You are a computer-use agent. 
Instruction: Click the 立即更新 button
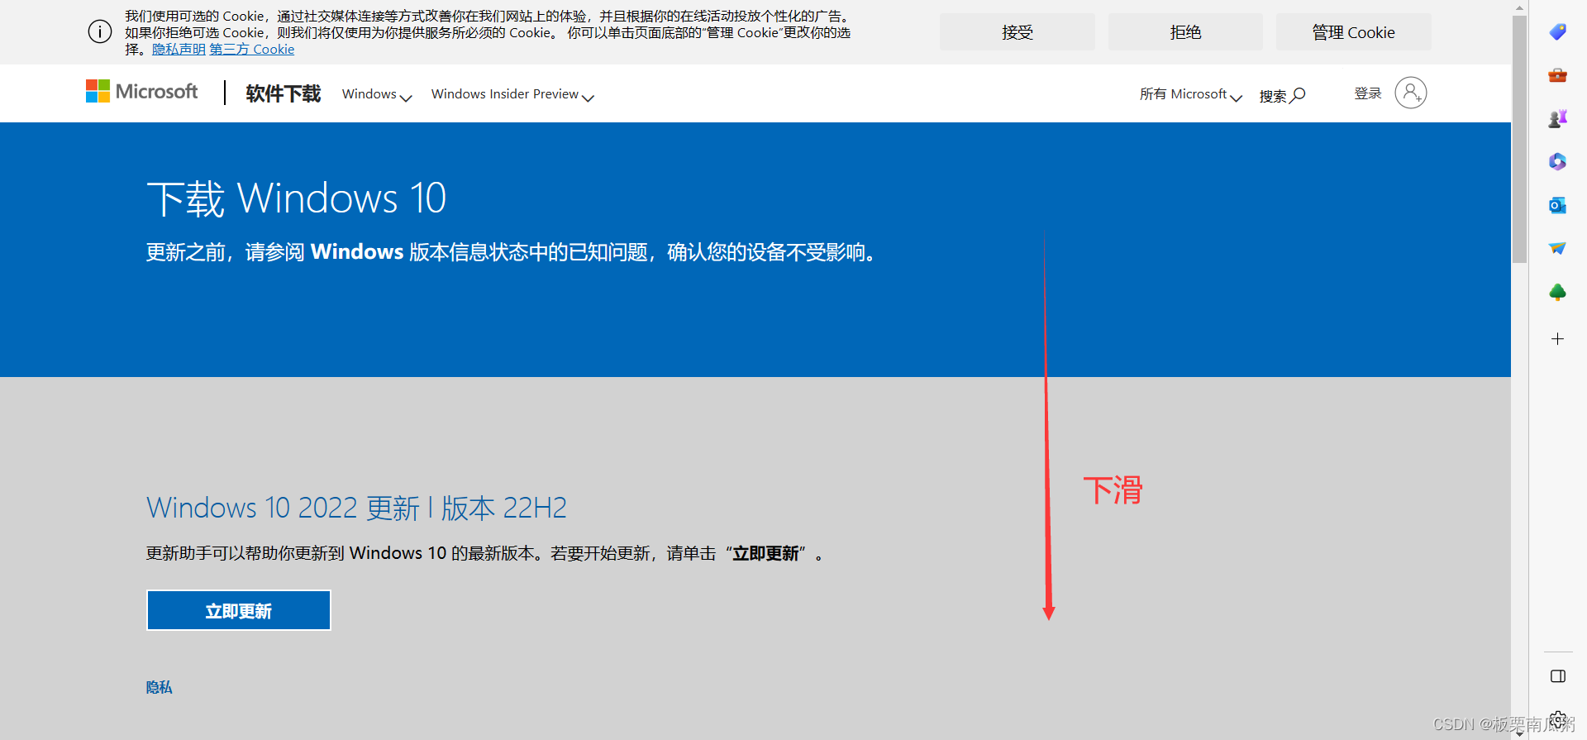(x=239, y=610)
